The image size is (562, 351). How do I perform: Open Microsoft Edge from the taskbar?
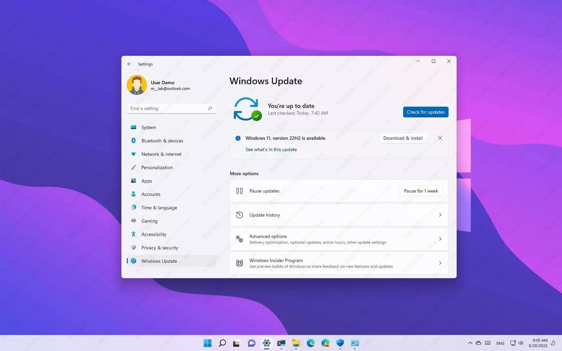click(310, 343)
